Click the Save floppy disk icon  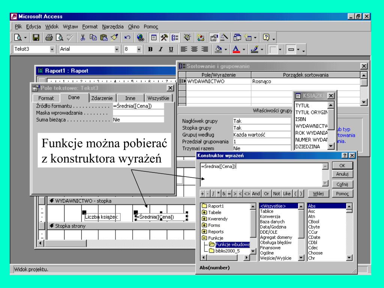click(36, 37)
